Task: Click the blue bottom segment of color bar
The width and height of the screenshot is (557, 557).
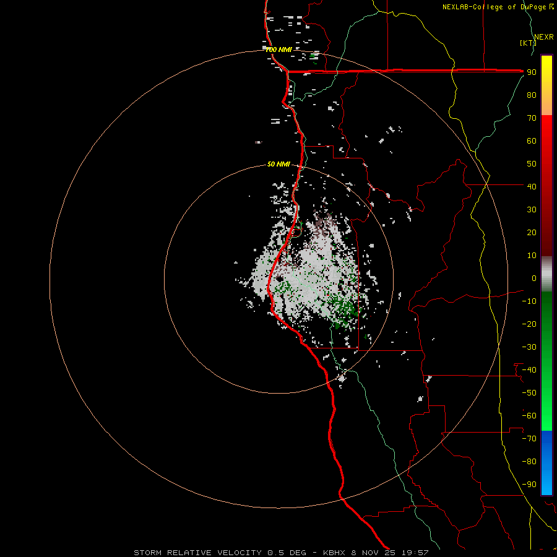Action: [x=546, y=463]
